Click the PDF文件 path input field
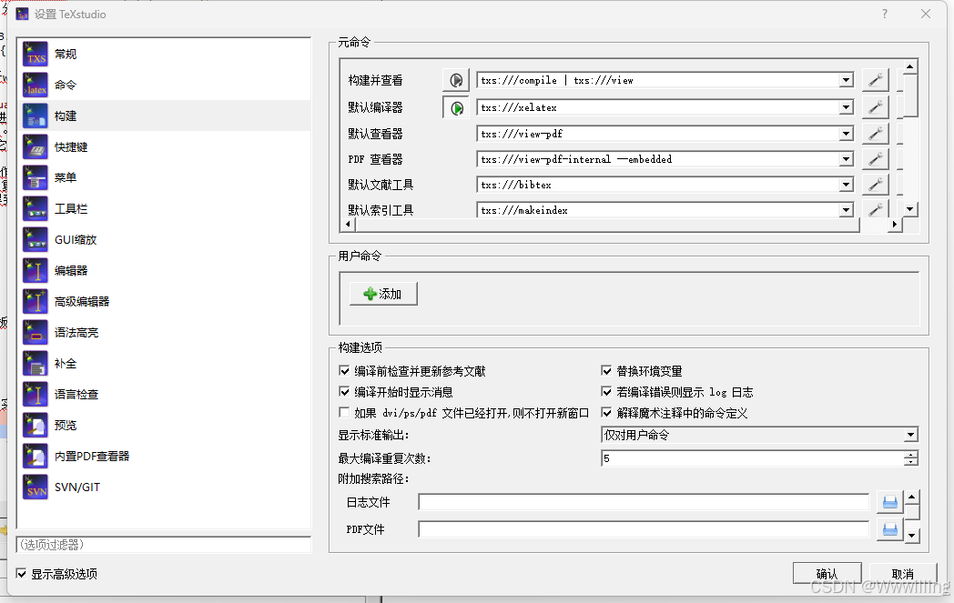Image resolution: width=954 pixels, height=603 pixels. click(644, 529)
